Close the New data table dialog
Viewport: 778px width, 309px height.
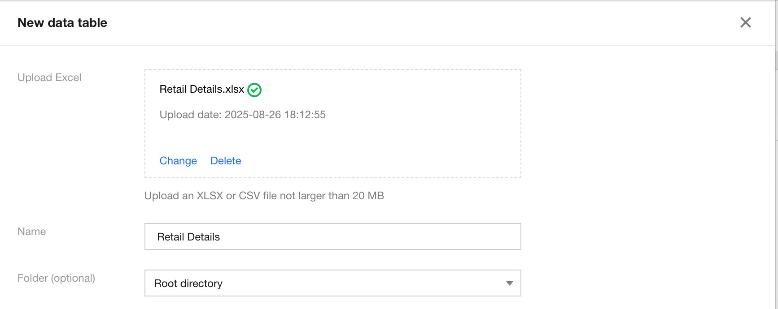745,22
